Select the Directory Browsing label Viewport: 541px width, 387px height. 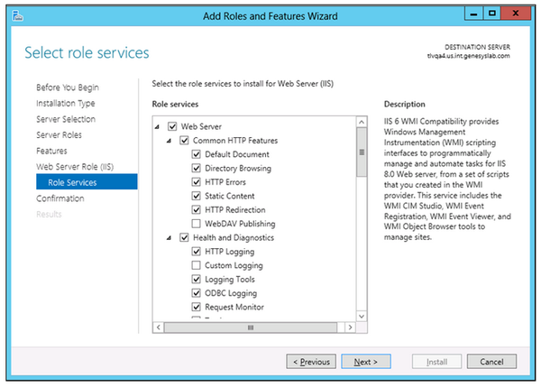point(238,169)
